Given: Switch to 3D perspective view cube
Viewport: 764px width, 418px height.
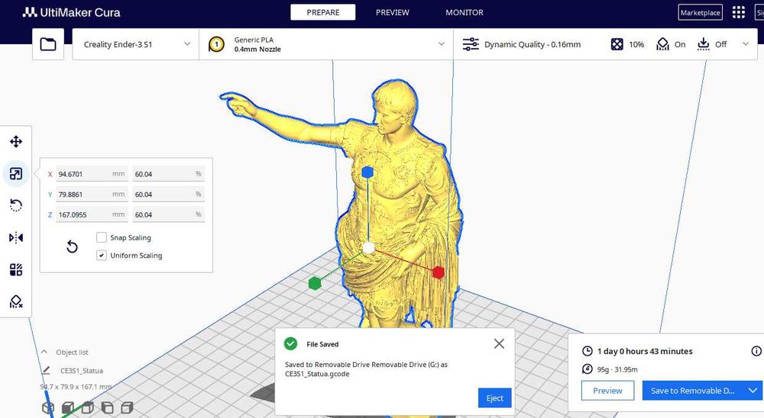Looking at the screenshot, I should [x=47, y=407].
